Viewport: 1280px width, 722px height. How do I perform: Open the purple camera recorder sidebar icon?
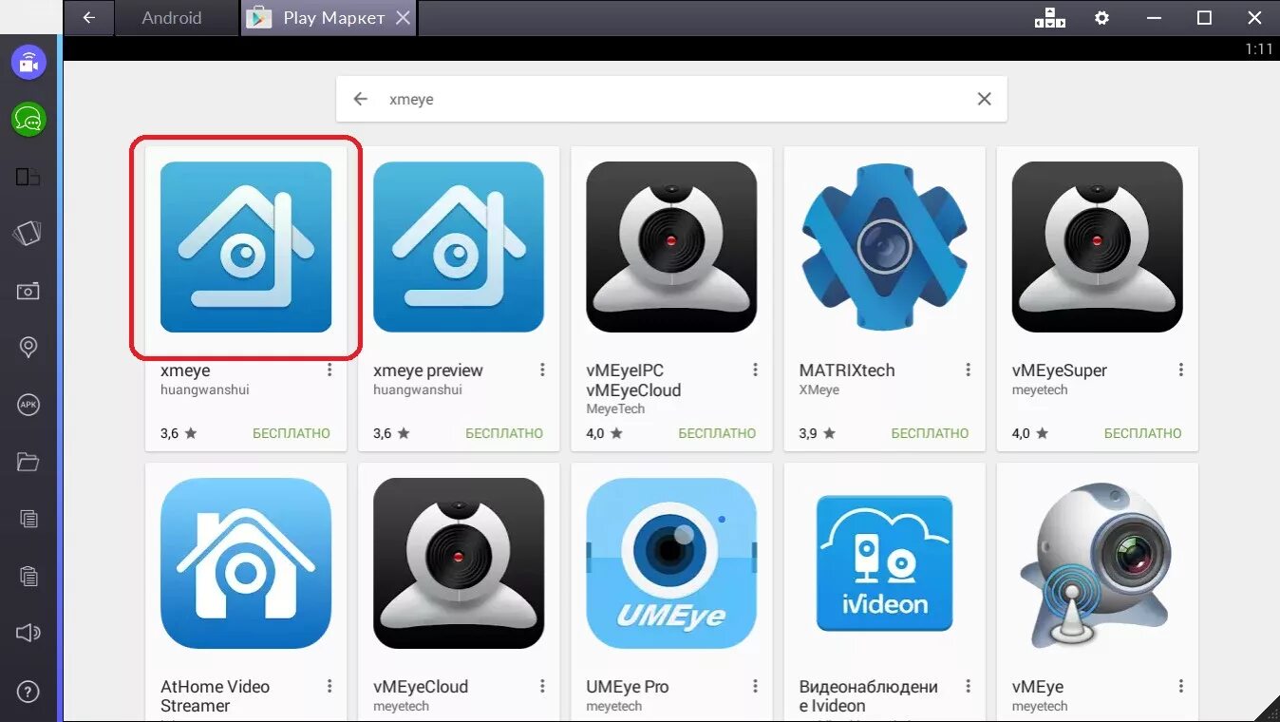pos(28,63)
